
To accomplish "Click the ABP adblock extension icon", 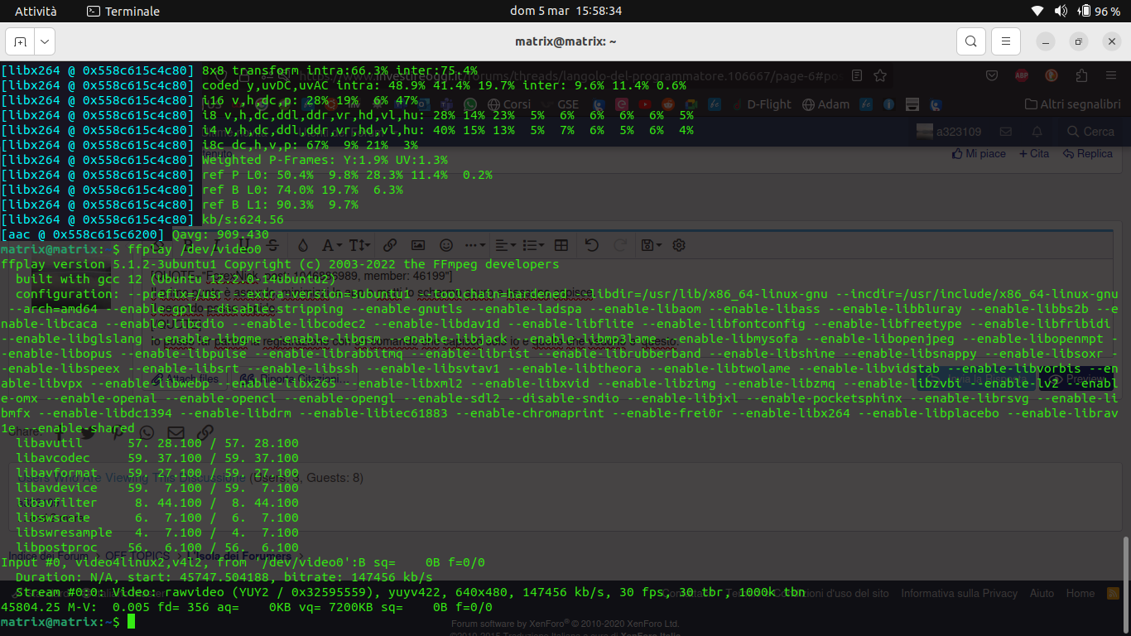I will (x=1023, y=75).
